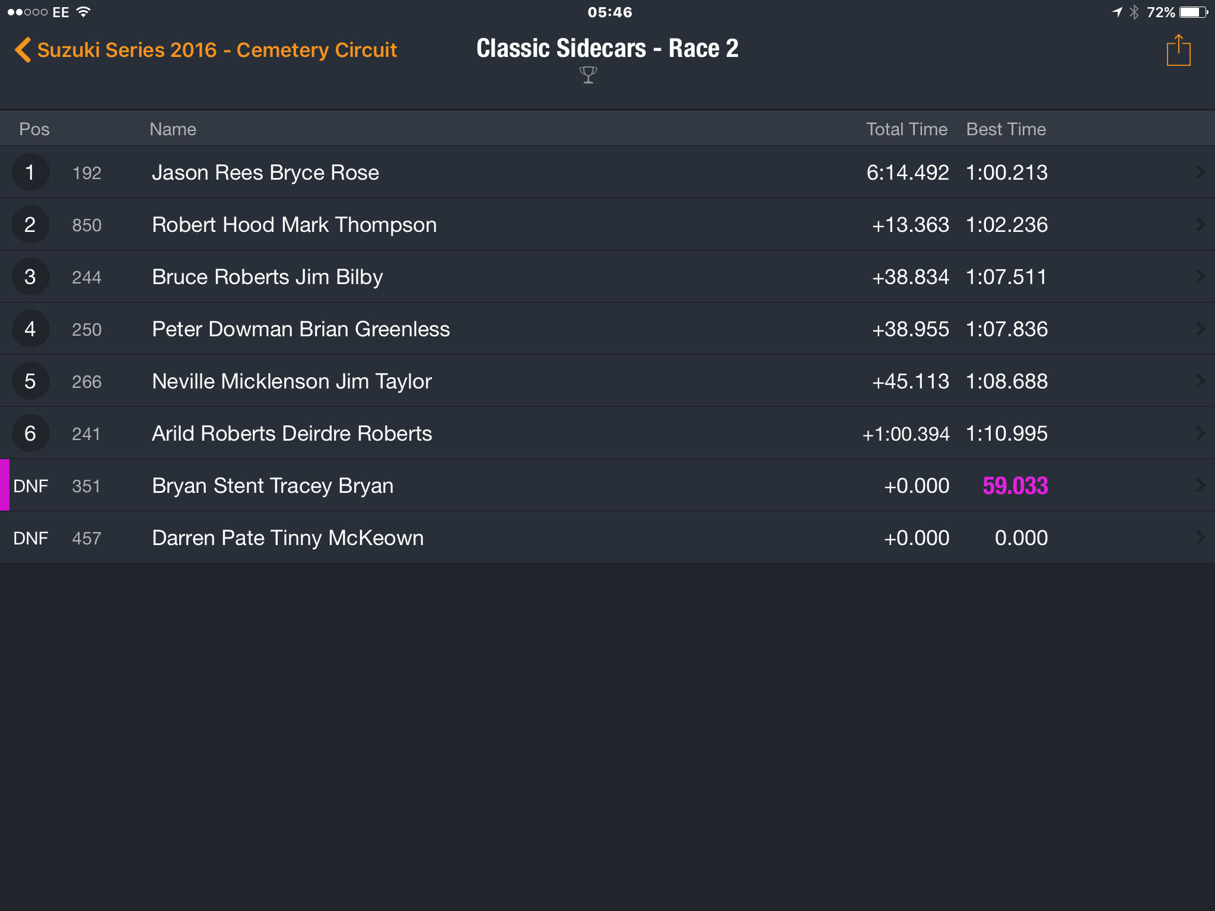Open details chevron for Jason Rees row

1200,172
